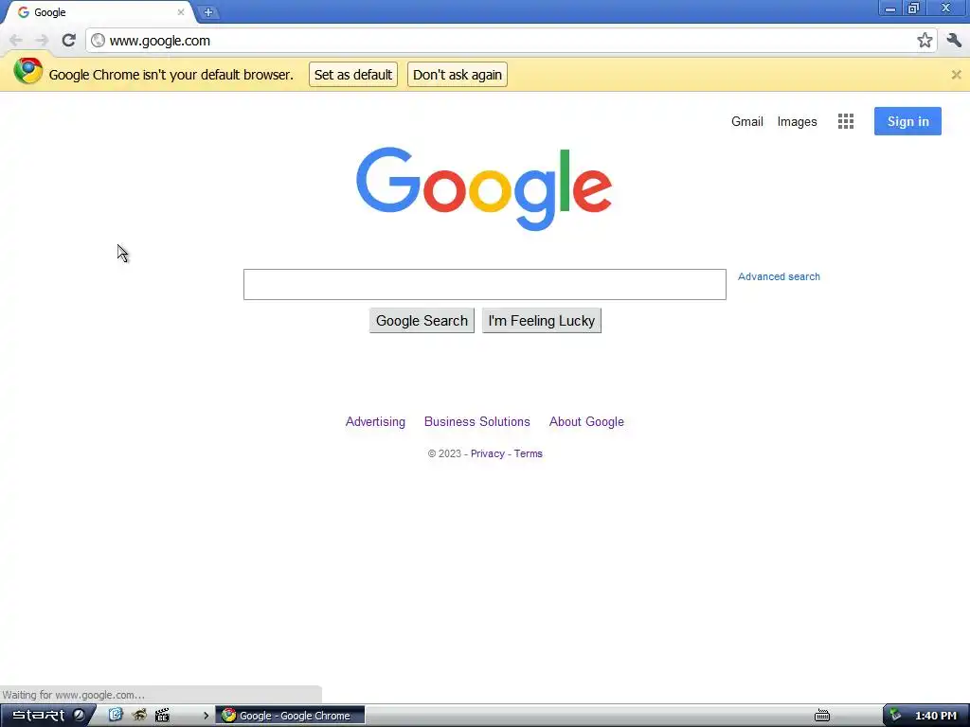This screenshot has height=727, width=970.
Task: Open the Privacy link
Action: point(488,453)
